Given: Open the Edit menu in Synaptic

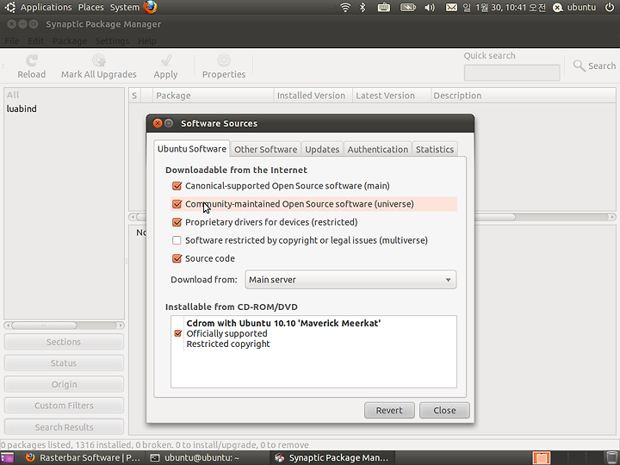Looking at the screenshot, I should 35,41.
